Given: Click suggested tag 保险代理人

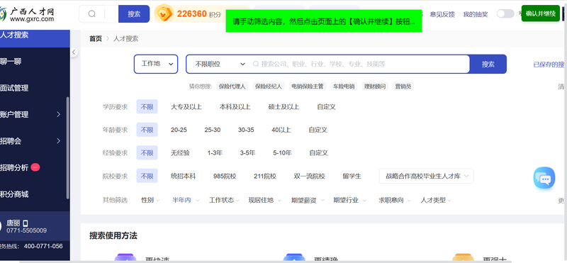Looking at the screenshot, I should (232, 86).
